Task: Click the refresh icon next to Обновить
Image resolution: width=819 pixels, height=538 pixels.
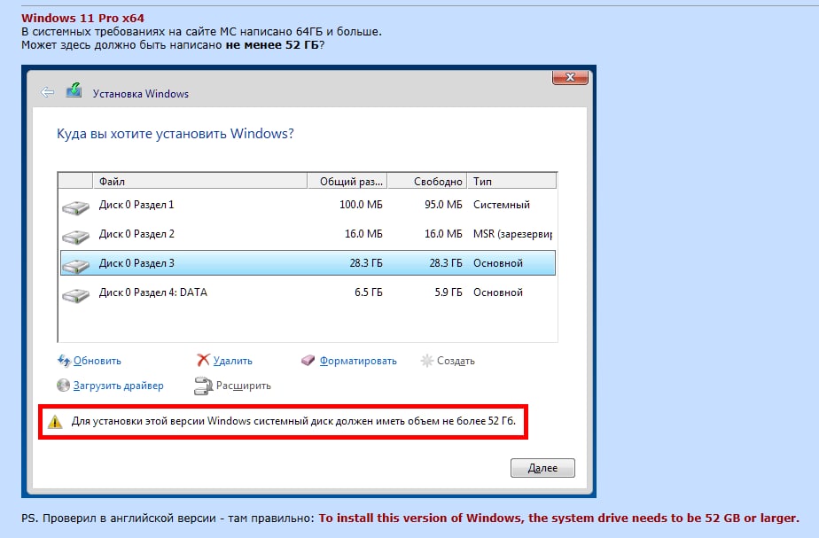Action: tap(64, 361)
